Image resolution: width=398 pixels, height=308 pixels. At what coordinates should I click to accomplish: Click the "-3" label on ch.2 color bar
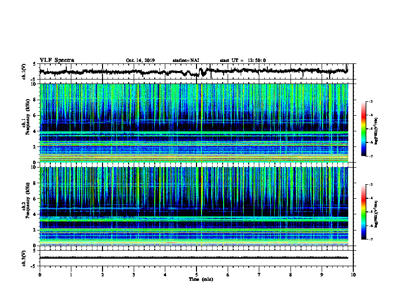[370, 185]
